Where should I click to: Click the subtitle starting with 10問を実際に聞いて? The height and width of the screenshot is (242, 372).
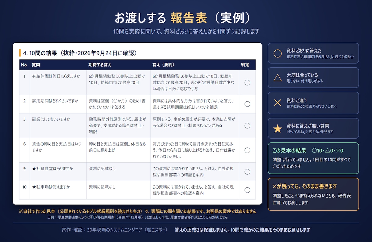tap(186, 31)
